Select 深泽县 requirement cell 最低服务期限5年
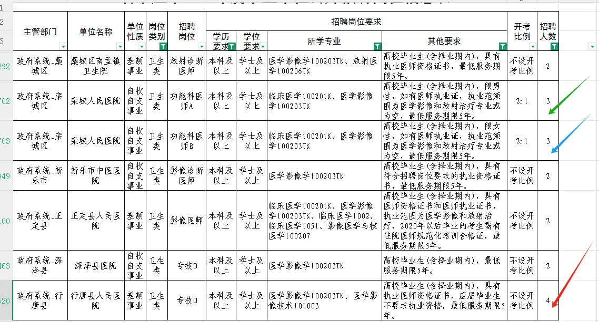Viewport: 599px width, 322px height. tap(444, 265)
